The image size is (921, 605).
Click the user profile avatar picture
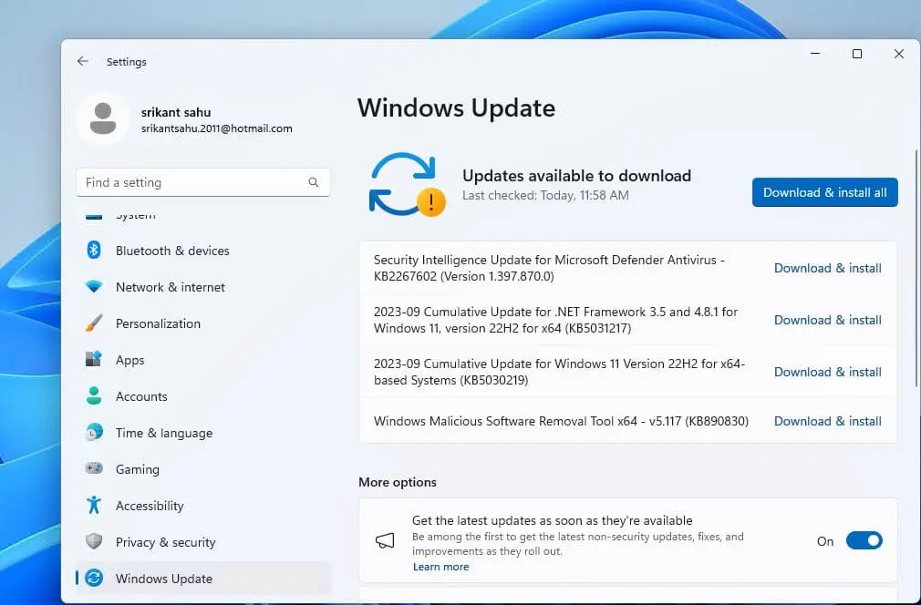[103, 119]
